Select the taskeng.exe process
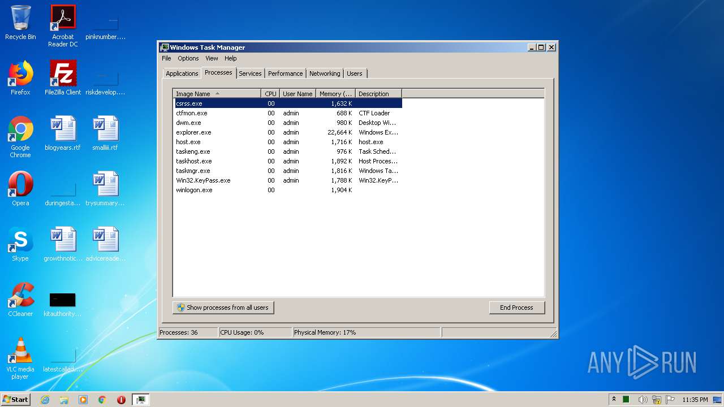 288,151
